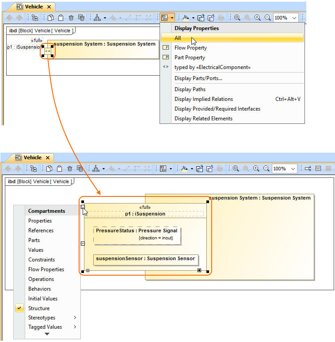
Task: Click the layout tree icon in bottom toolbar
Action: coord(96,169)
